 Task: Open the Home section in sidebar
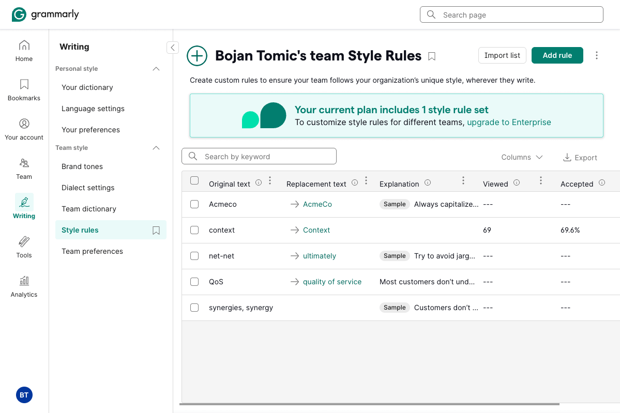point(24,50)
